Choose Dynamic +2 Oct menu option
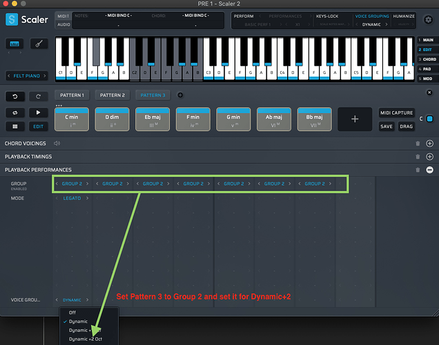This screenshot has width=439, height=345. point(86,339)
